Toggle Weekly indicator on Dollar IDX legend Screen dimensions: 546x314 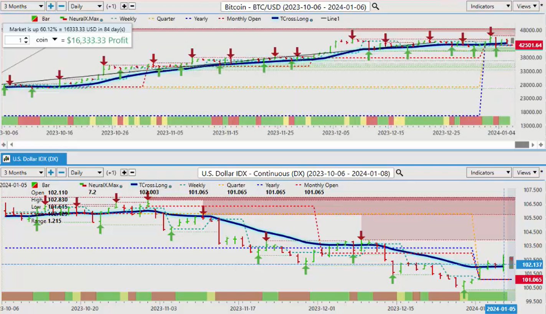193,185
